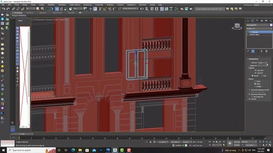Viewport: 273px width, 153px height.
Task: Activate the Select and Scale tool
Action: pos(66,9)
